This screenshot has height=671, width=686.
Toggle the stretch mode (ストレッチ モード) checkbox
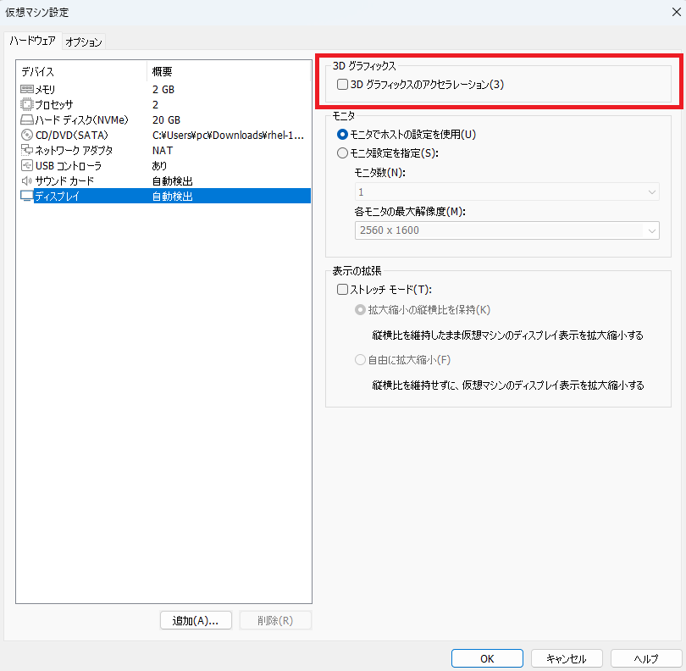point(343,289)
